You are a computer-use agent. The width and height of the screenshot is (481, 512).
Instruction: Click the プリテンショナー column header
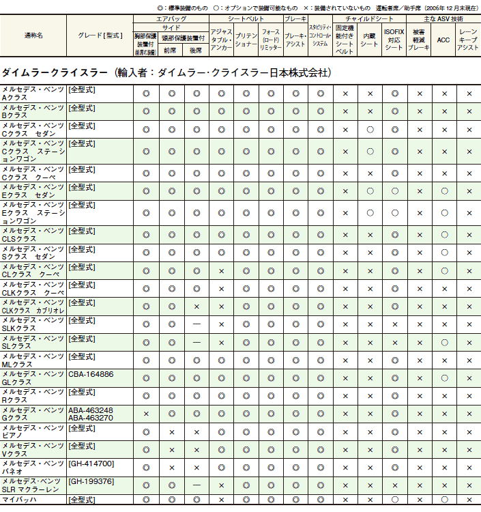(x=246, y=40)
